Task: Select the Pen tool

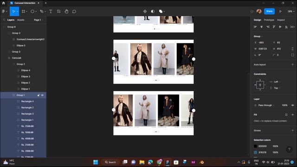Action: (x=42, y=11)
